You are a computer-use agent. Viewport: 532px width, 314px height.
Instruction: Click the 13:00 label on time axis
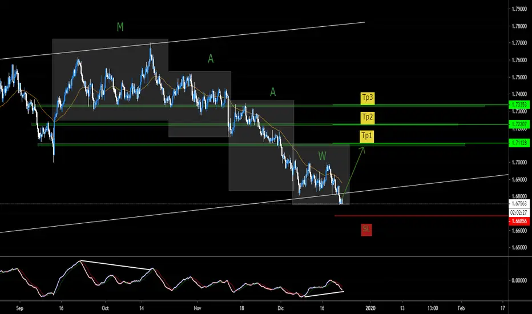pos(433,308)
